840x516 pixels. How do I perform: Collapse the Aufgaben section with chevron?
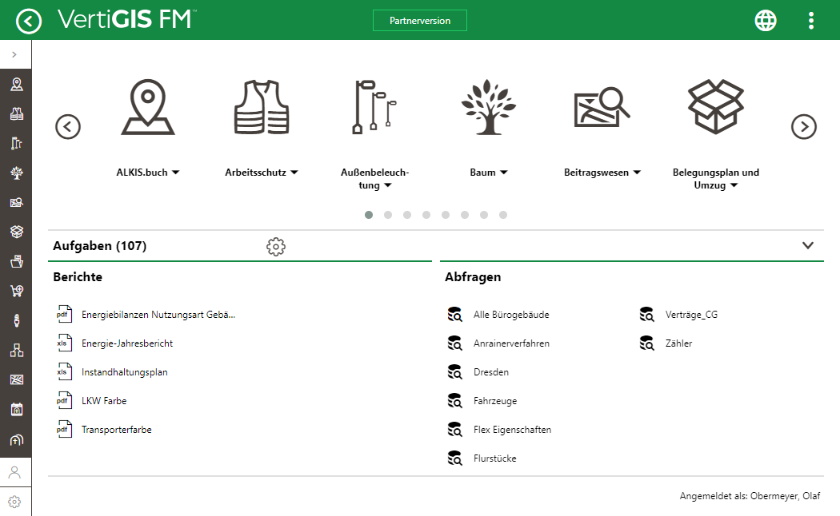[x=807, y=246]
